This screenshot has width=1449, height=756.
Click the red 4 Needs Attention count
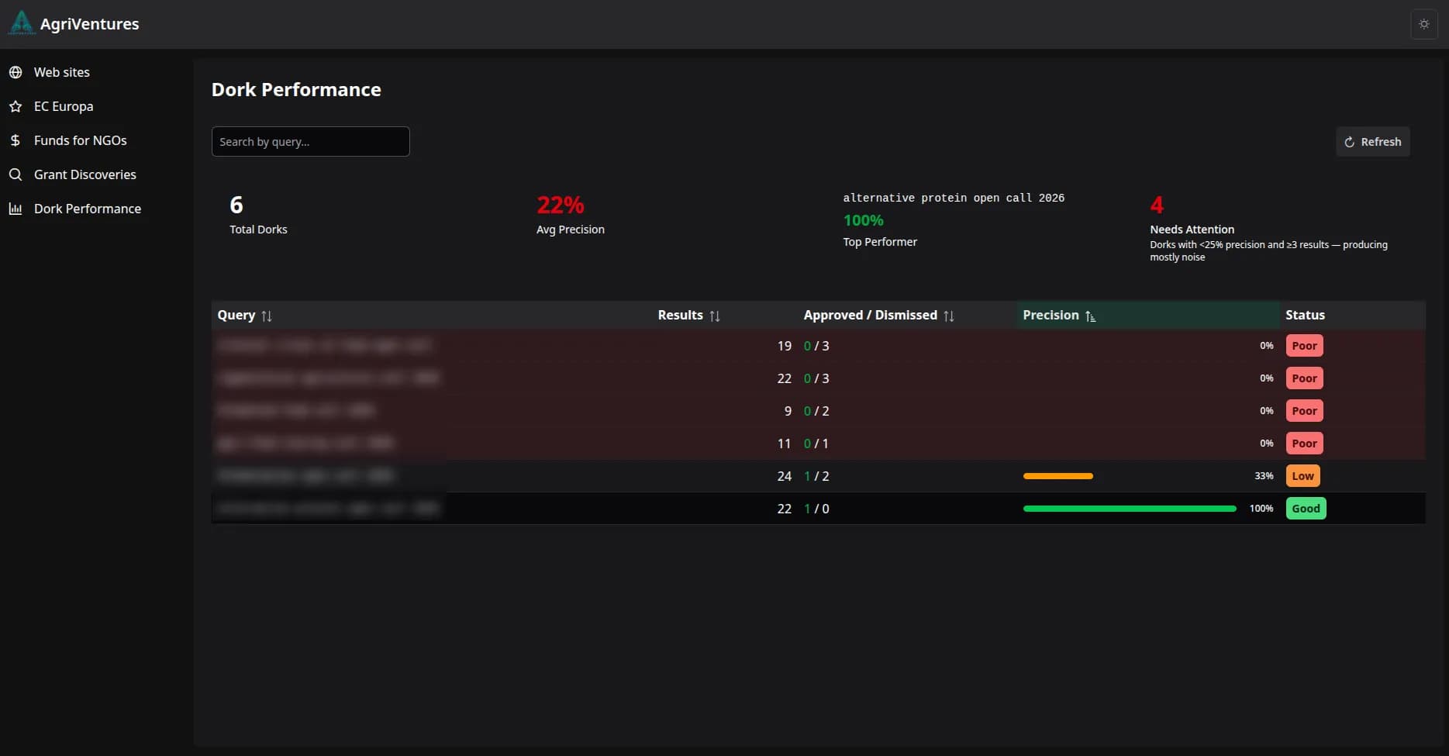[1157, 205]
